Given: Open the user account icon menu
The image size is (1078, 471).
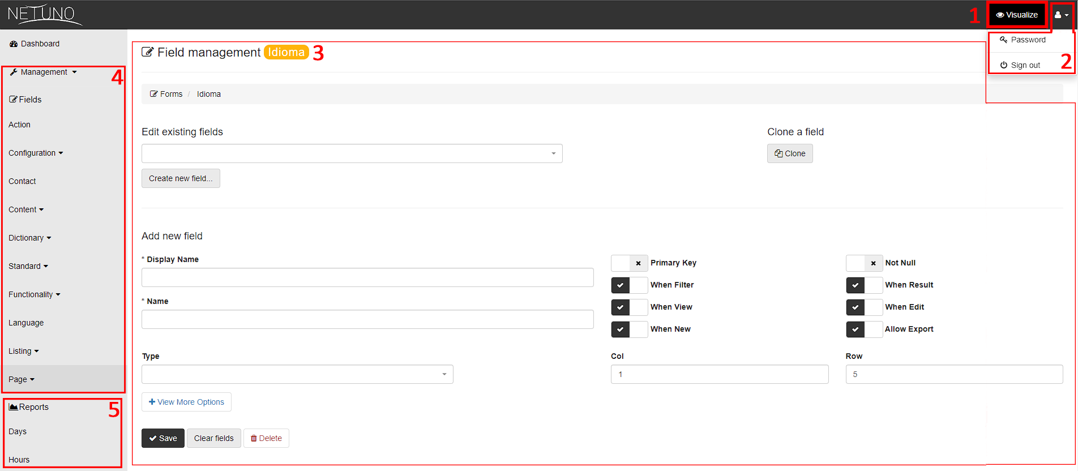Looking at the screenshot, I should pos(1062,15).
